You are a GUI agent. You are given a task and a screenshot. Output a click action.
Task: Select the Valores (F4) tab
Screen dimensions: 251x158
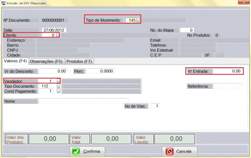click(x=15, y=61)
